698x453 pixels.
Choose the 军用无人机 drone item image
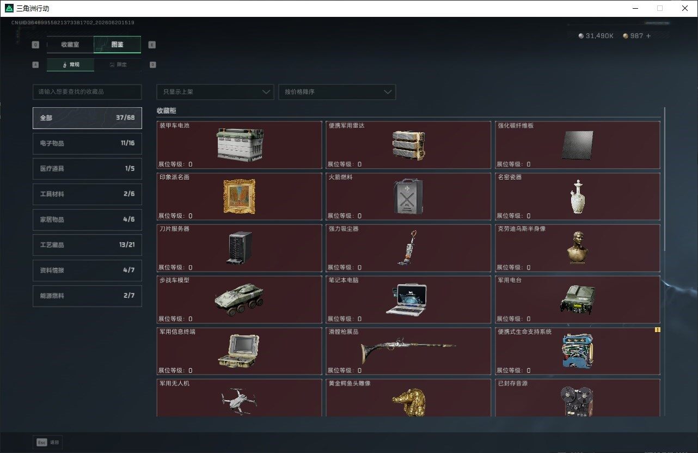coord(239,402)
